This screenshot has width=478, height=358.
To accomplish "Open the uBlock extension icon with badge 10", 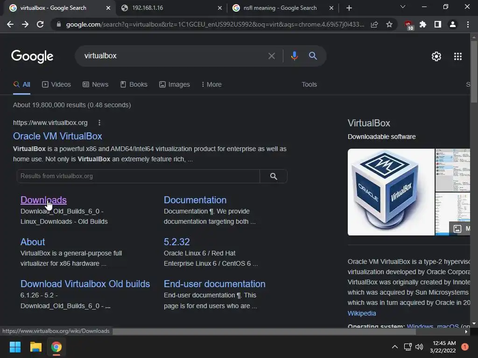I will (x=409, y=25).
